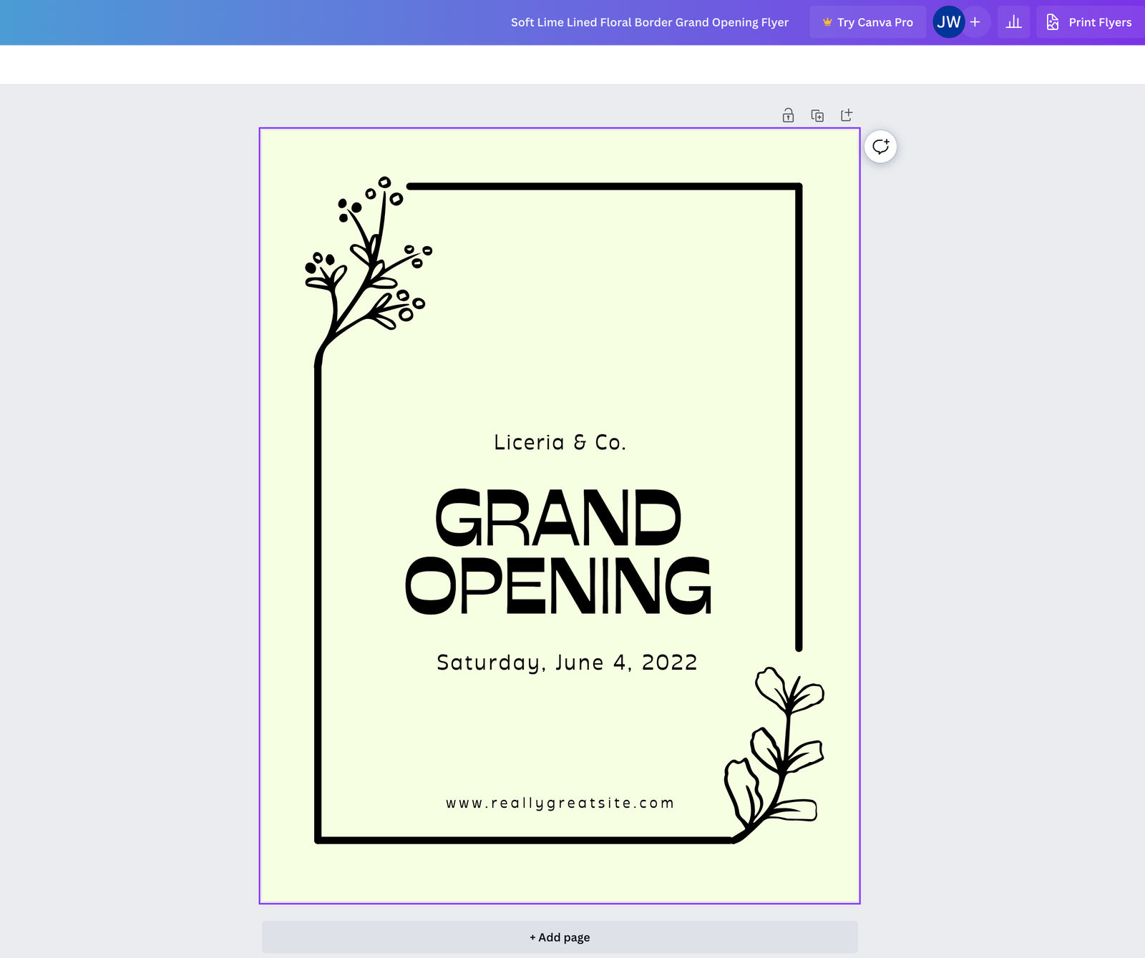The height and width of the screenshot is (958, 1145).
Task: Click the document icon inside Print Flyers button
Action: pyautogui.click(x=1051, y=22)
